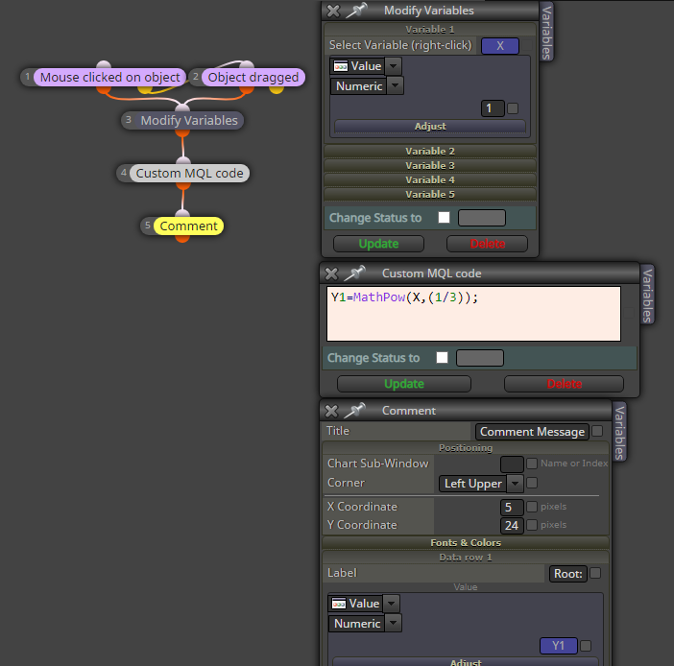This screenshot has width=674, height=666.
Task: Click the Comment Message title field
Action: (532, 432)
